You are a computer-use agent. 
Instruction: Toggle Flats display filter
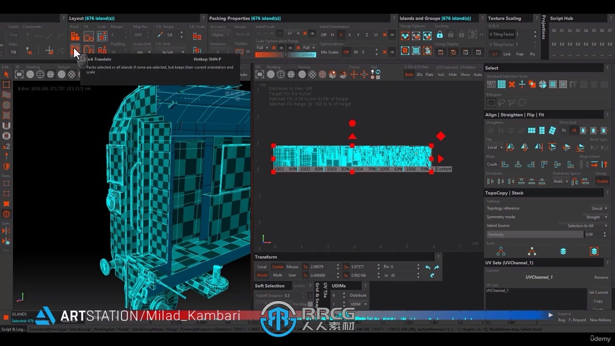click(430, 74)
